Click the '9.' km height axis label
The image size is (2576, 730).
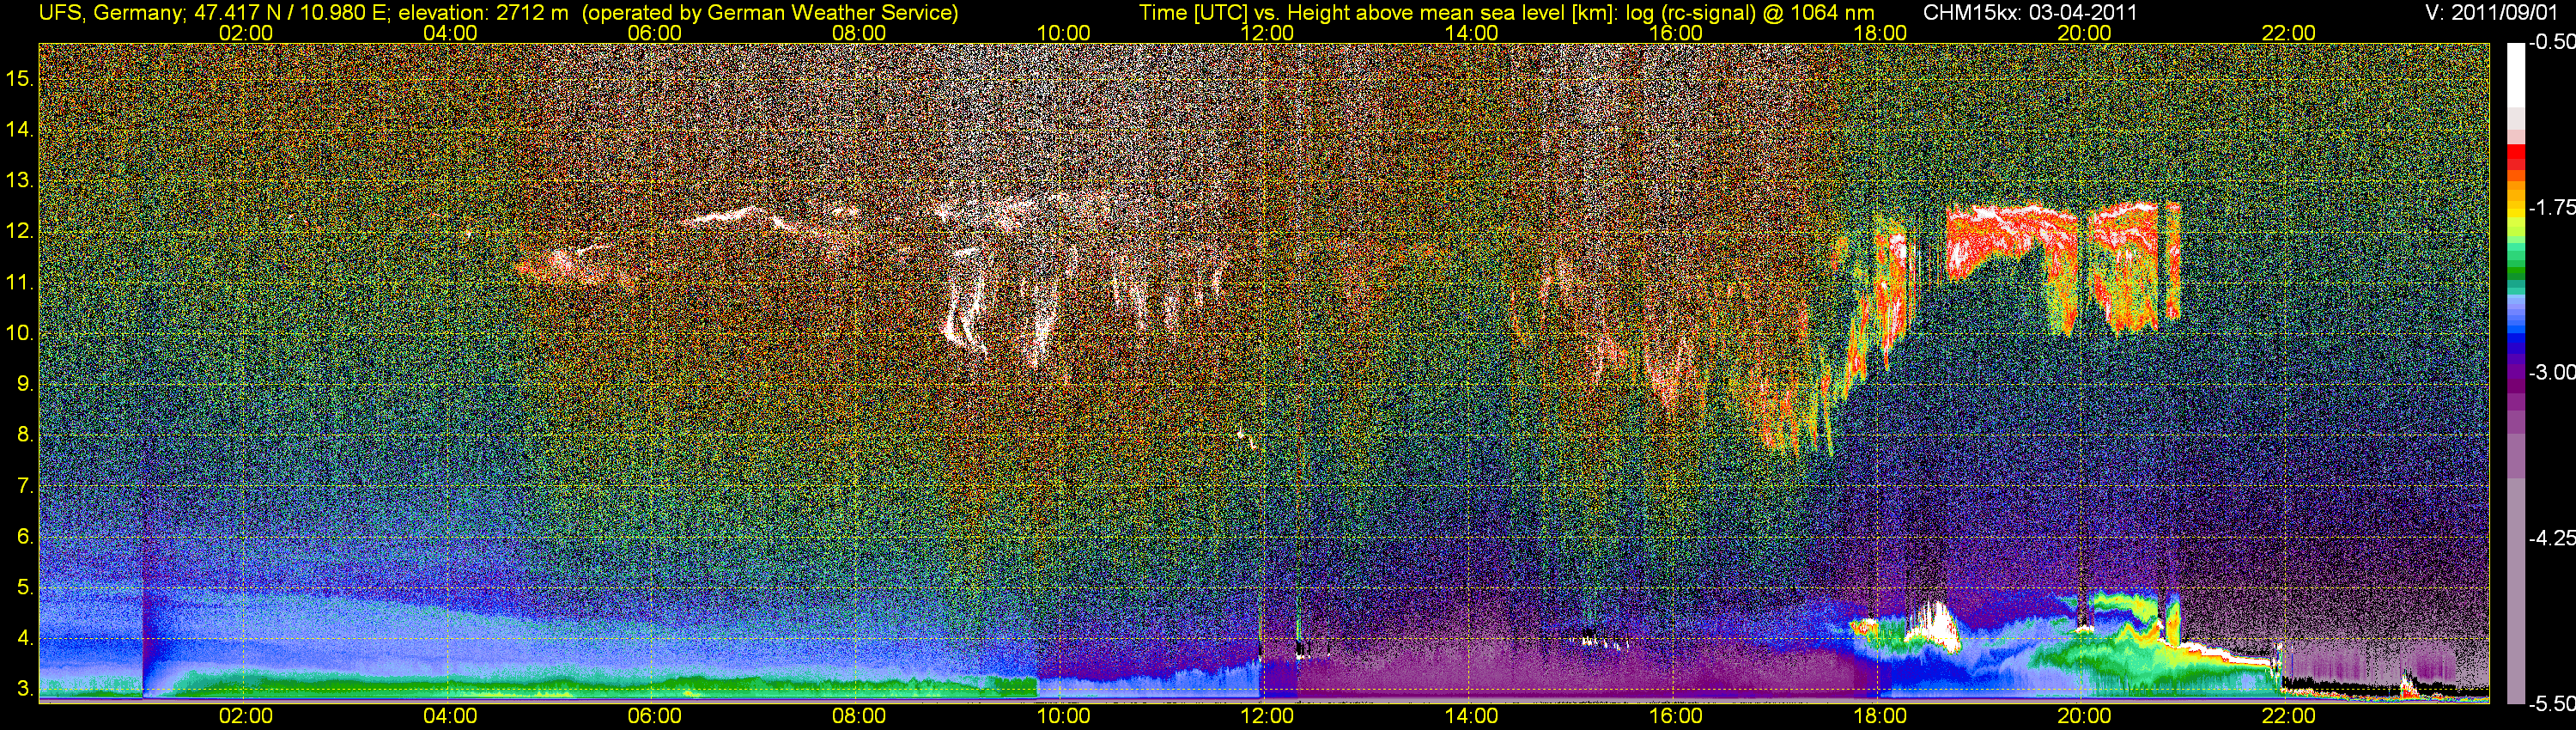click(x=25, y=384)
